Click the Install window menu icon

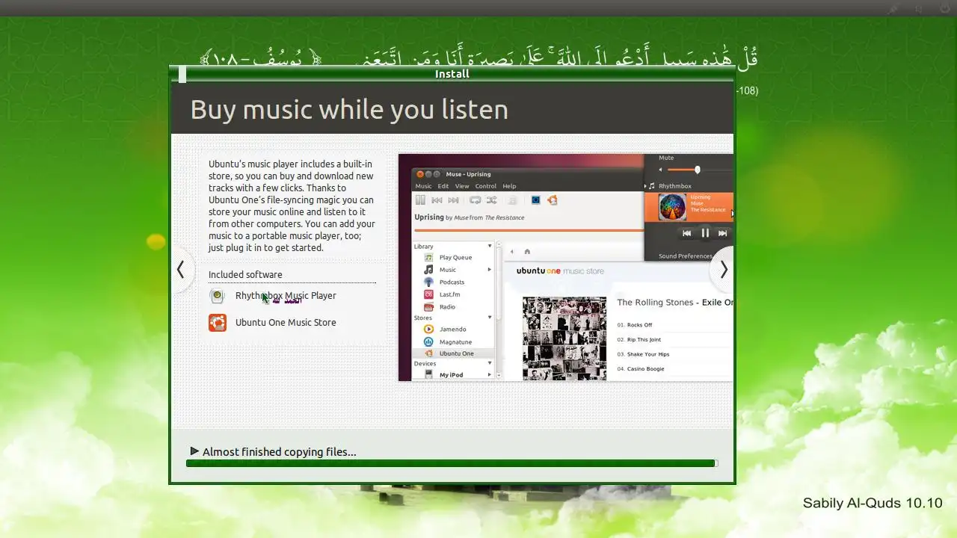tap(182, 74)
